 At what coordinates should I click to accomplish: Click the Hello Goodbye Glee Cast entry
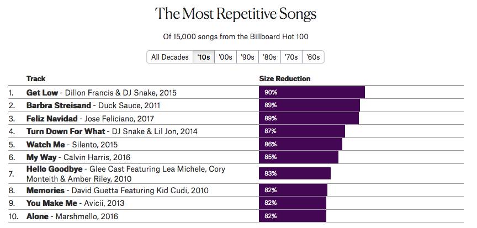(x=55, y=169)
